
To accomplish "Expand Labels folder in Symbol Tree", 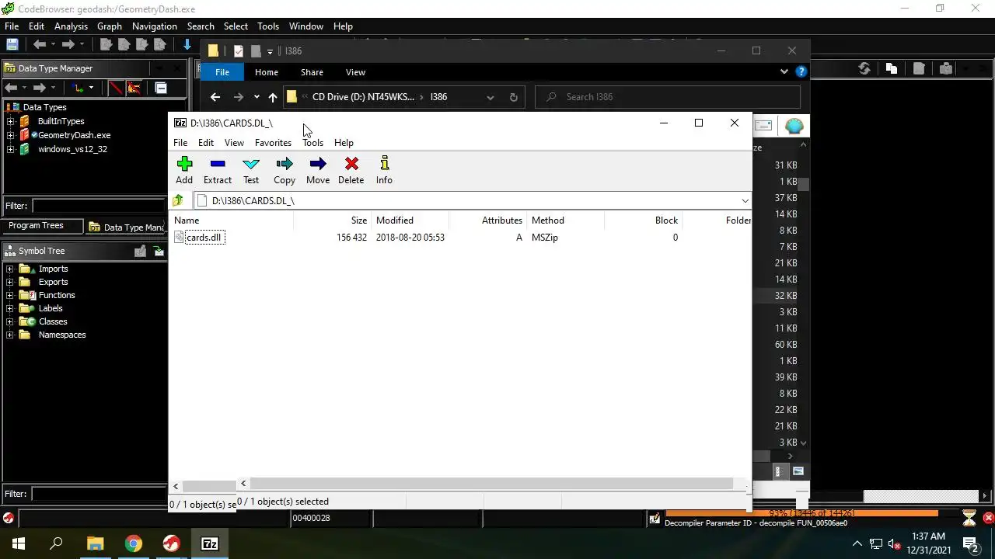I will (10, 308).
